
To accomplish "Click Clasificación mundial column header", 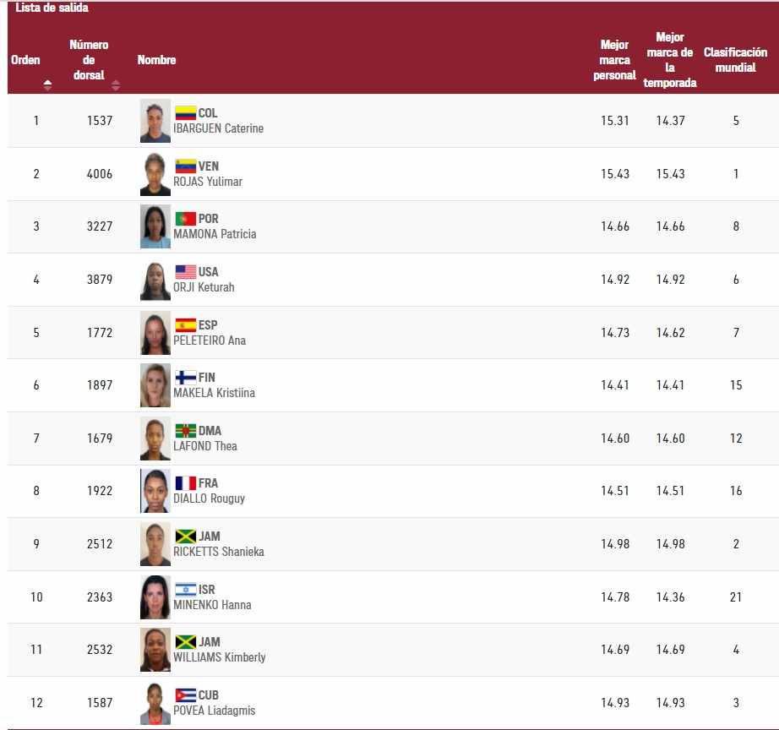I will [x=735, y=60].
